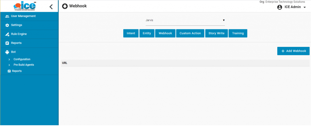This screenshot has width=311, height=128.
Task: Click the Webhook header android icon
Action: (x=65, y=6)
